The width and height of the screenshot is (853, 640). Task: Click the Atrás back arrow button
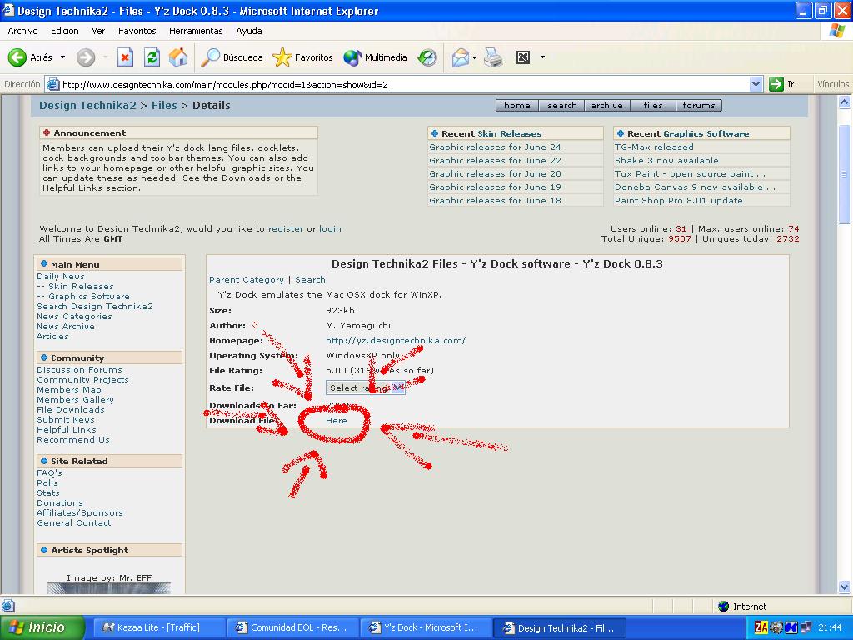tap(30, 57)
